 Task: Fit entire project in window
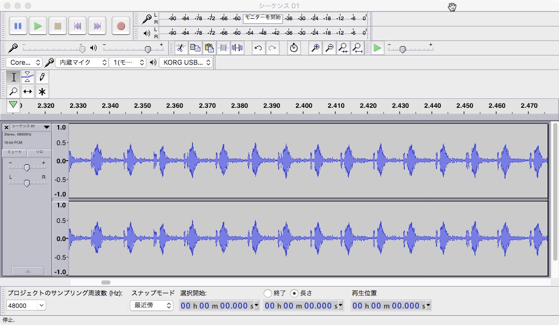(x=357, y=48)
